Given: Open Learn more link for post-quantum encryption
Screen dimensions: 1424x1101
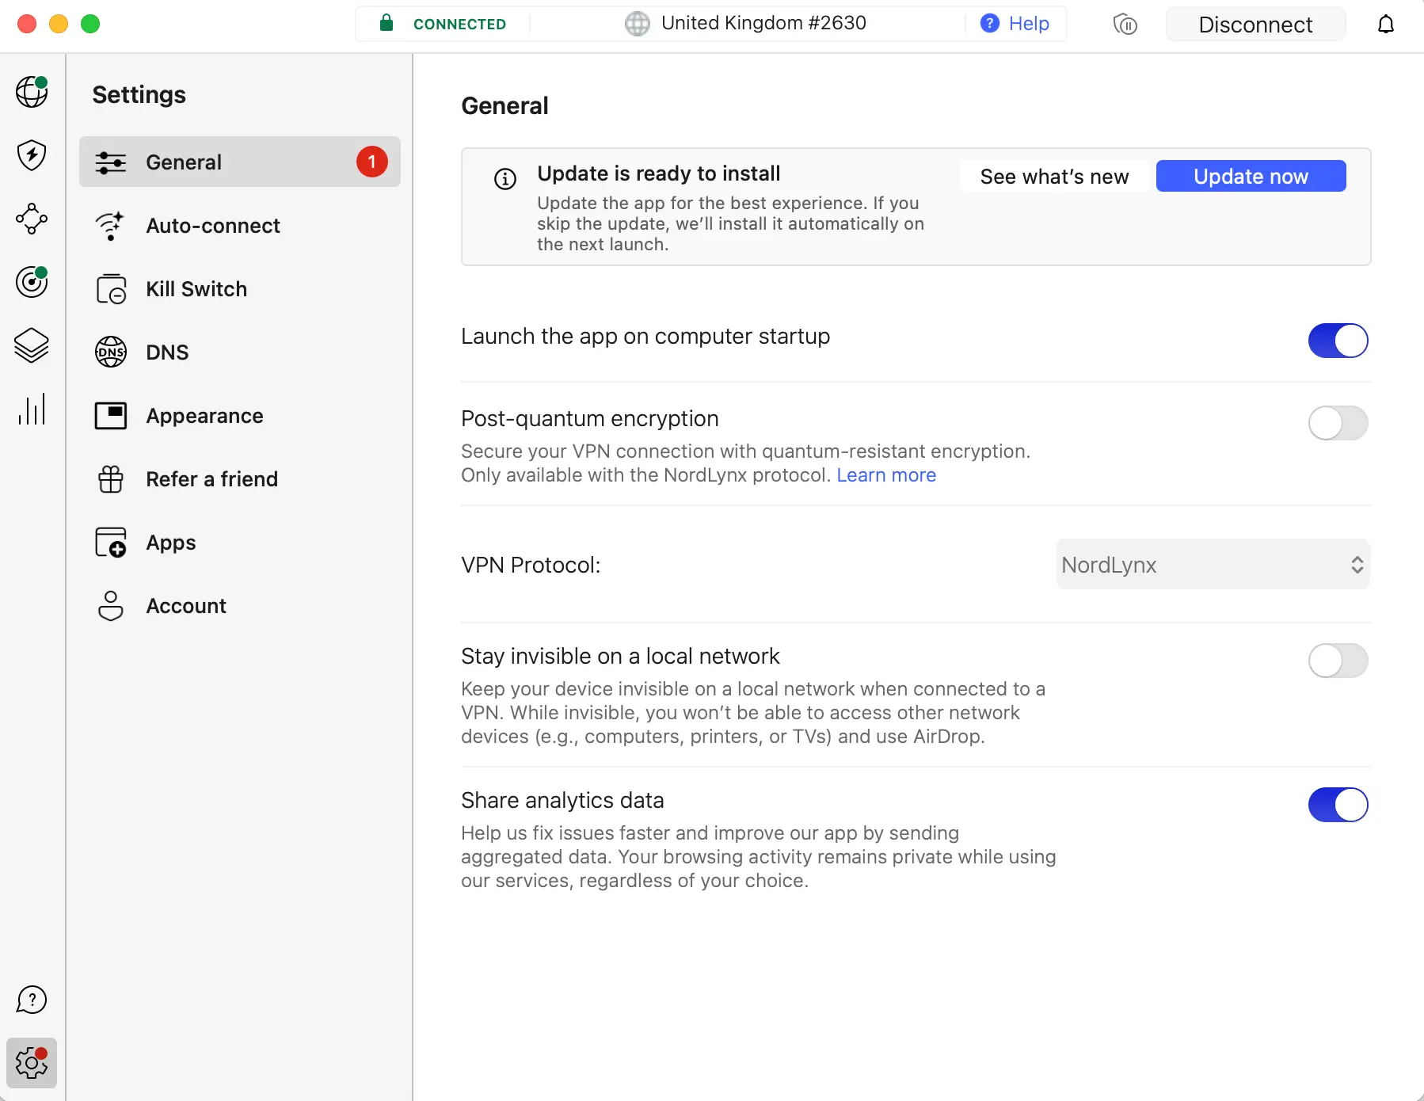Looking at the screenshot, I should pyautogui.click(x=886, y=475).
